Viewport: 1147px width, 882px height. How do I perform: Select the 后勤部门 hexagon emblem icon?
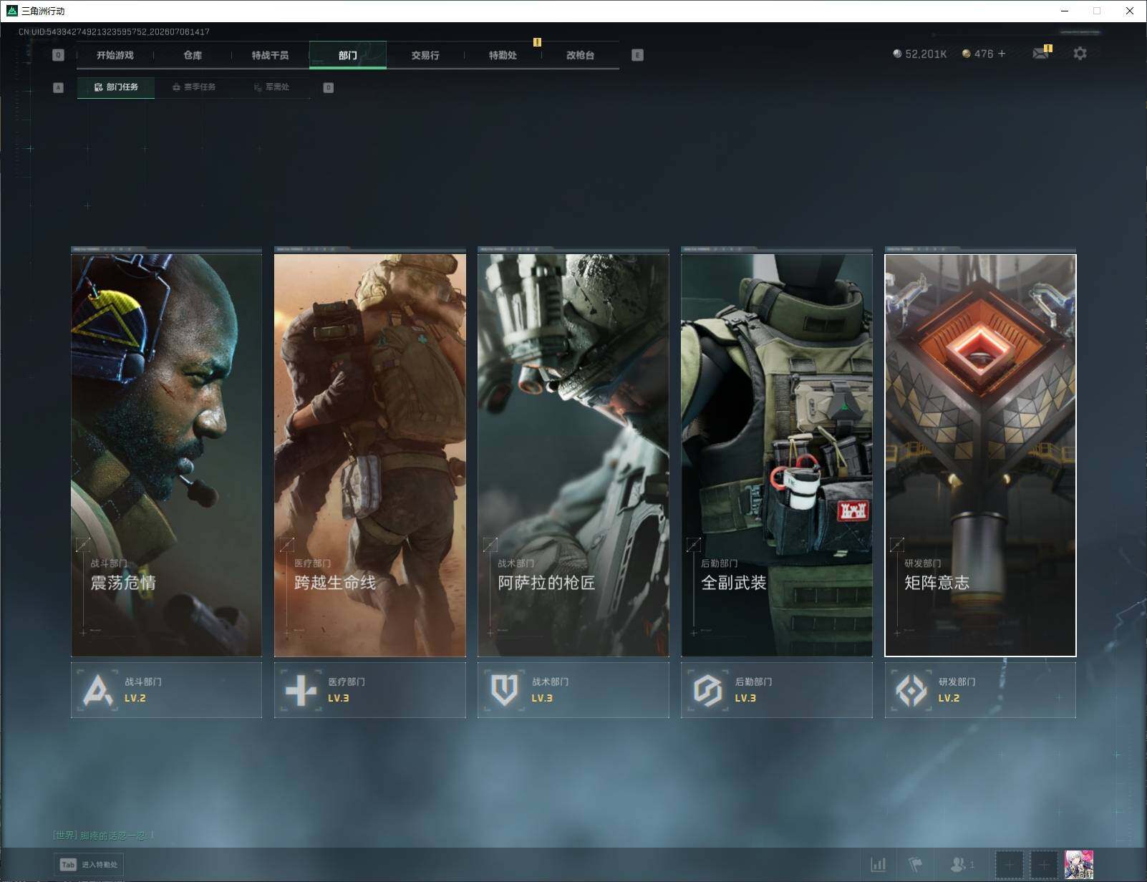707,690
